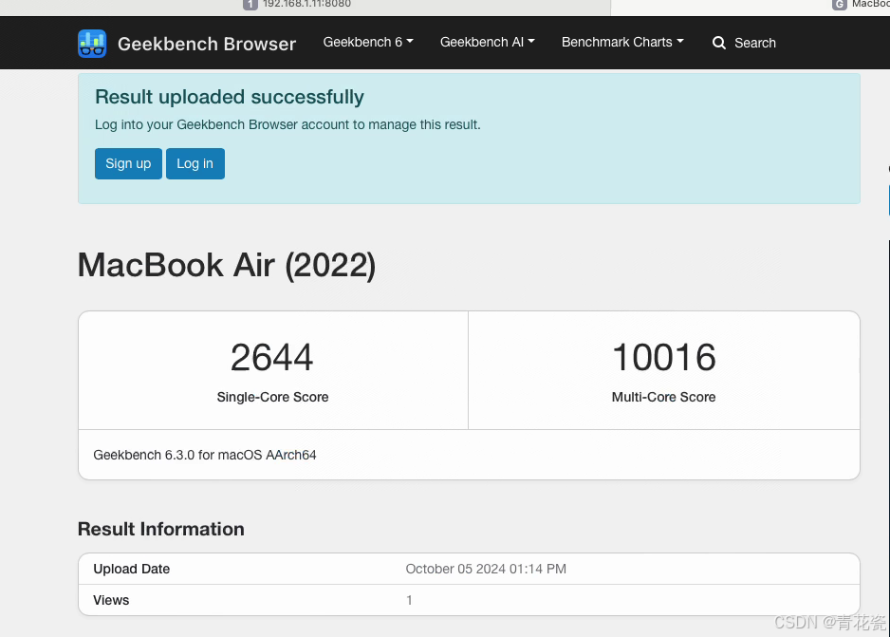Viewport: 890px width, 637px height.
Task: Click the Geekbench Browser logo icon
Action: [92, 44]
